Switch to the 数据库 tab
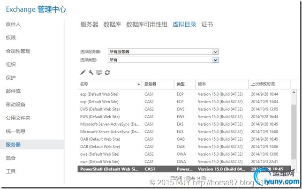 point(112,24)
